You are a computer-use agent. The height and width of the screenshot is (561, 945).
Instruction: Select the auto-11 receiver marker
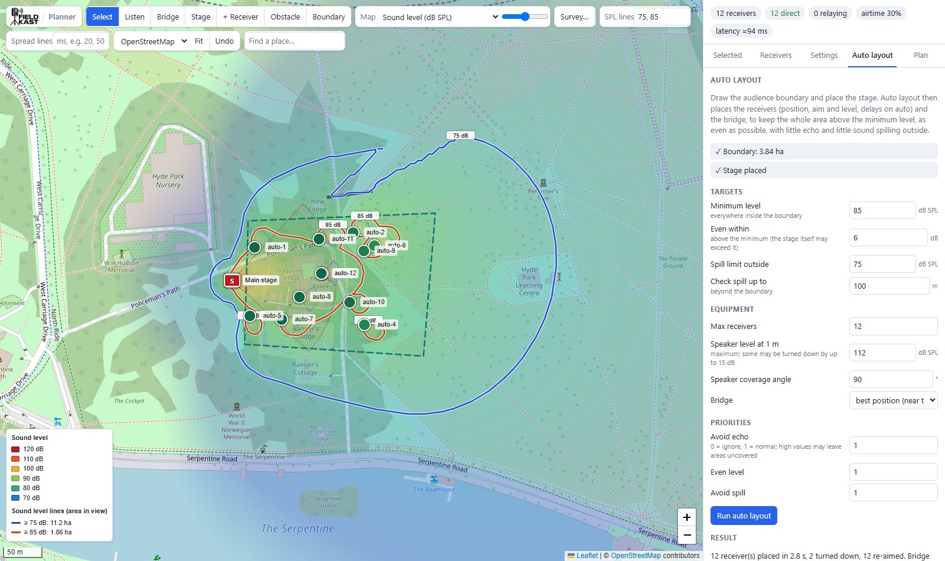[319, 239]
